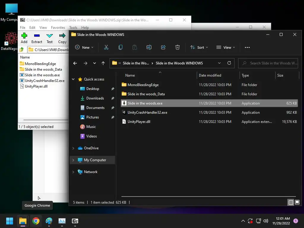Click the Cut scissors icon in Explorer toolbar
Viewport: 304px width, 228px height.
[106, 47]
